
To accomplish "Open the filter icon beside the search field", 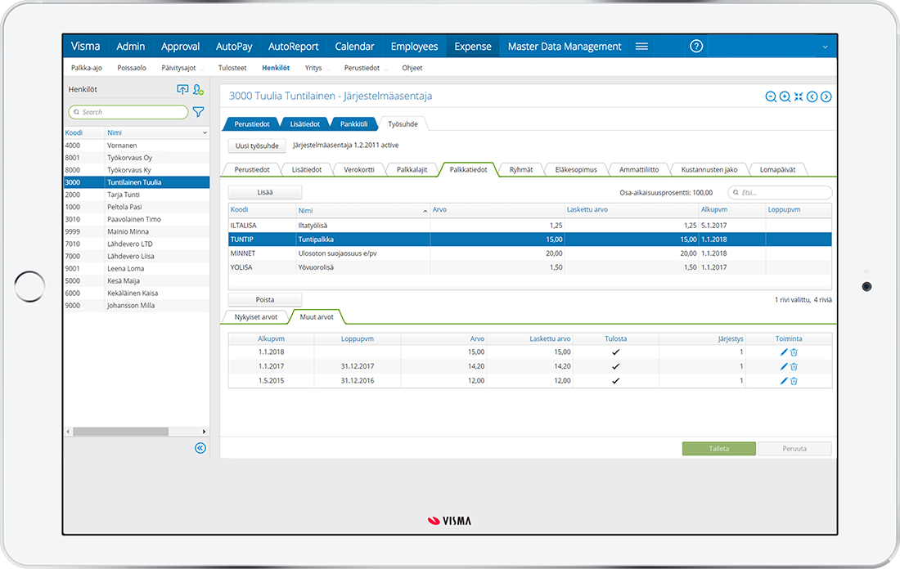I will [198, 112].
